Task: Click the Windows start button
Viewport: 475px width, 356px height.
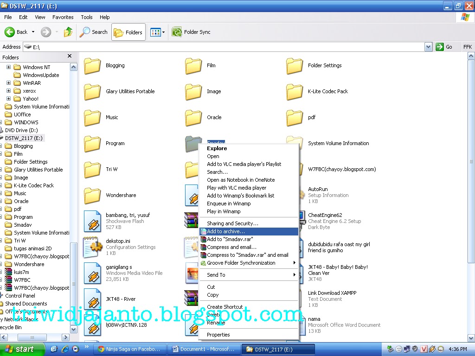Action: 22,349
